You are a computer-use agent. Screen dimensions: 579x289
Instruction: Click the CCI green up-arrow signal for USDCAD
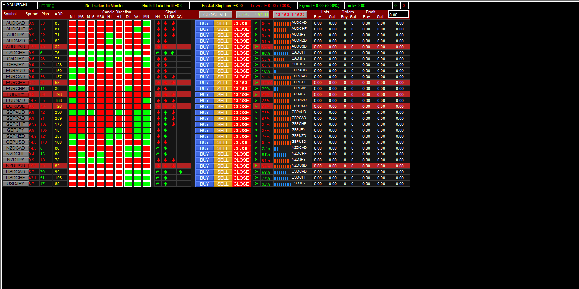click(x=180, y=172)
